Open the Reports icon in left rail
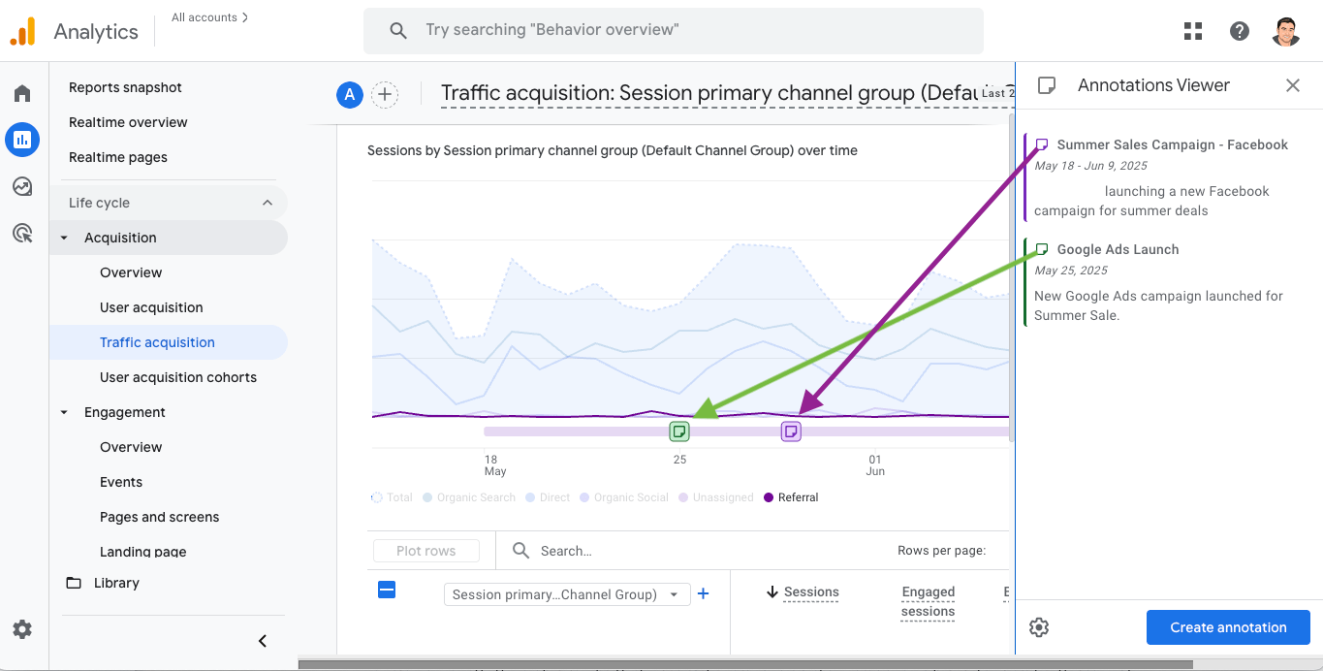 22,140
